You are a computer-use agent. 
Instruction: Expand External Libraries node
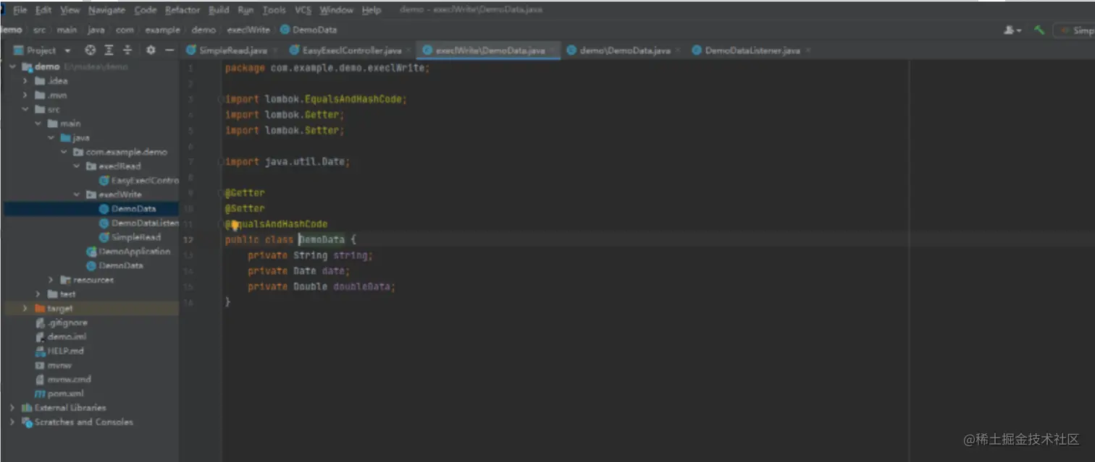(x=12, y=408)
